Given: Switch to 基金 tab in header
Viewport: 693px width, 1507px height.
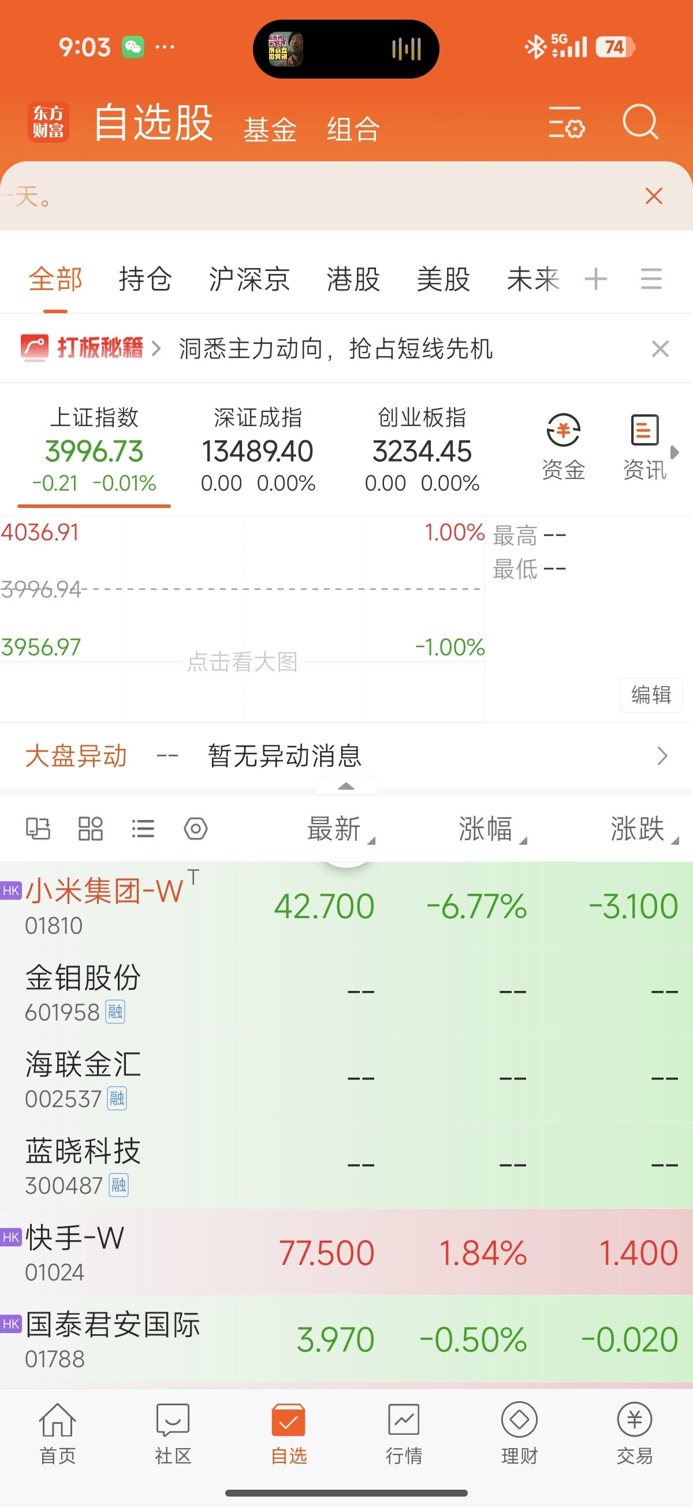Looking at the screenshot, I should coord(270,129).
